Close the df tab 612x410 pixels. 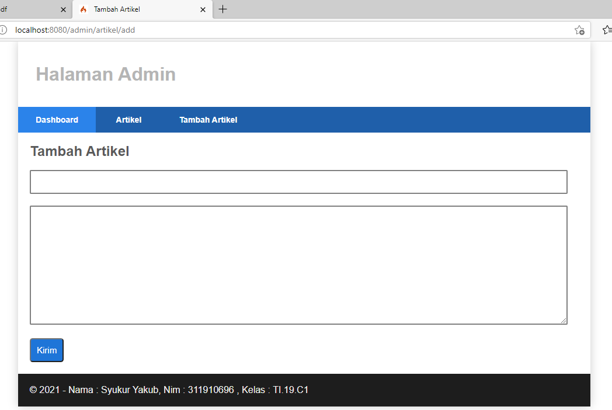(x=63, y=9)
